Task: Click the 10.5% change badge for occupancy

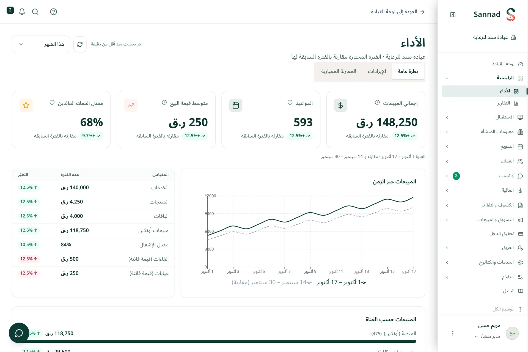Action: click(29, 244)
